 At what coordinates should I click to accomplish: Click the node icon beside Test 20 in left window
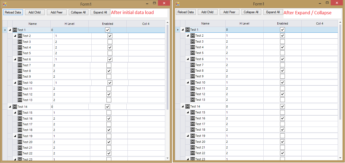20,142
